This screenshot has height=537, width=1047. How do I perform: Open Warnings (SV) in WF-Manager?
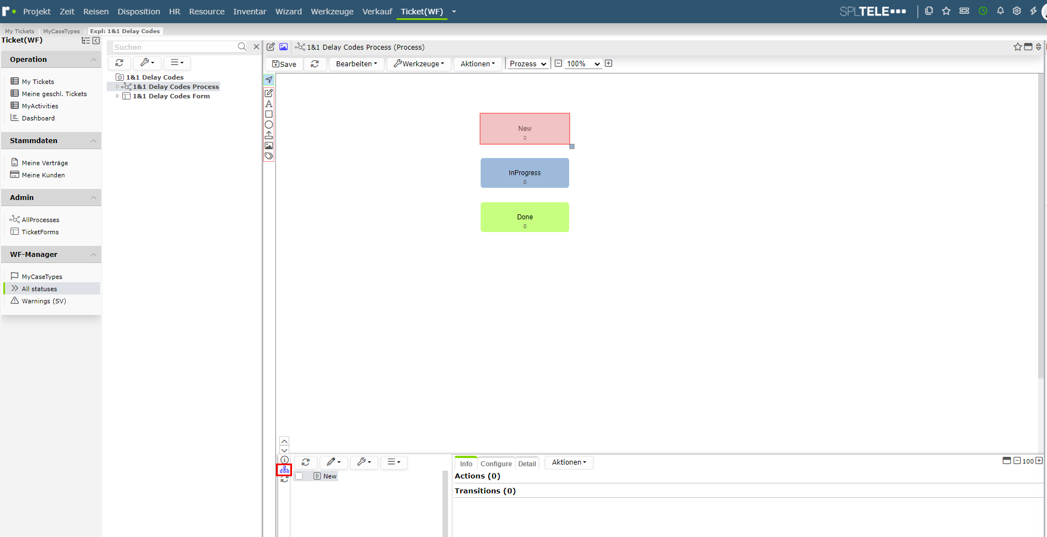[44, 301]
